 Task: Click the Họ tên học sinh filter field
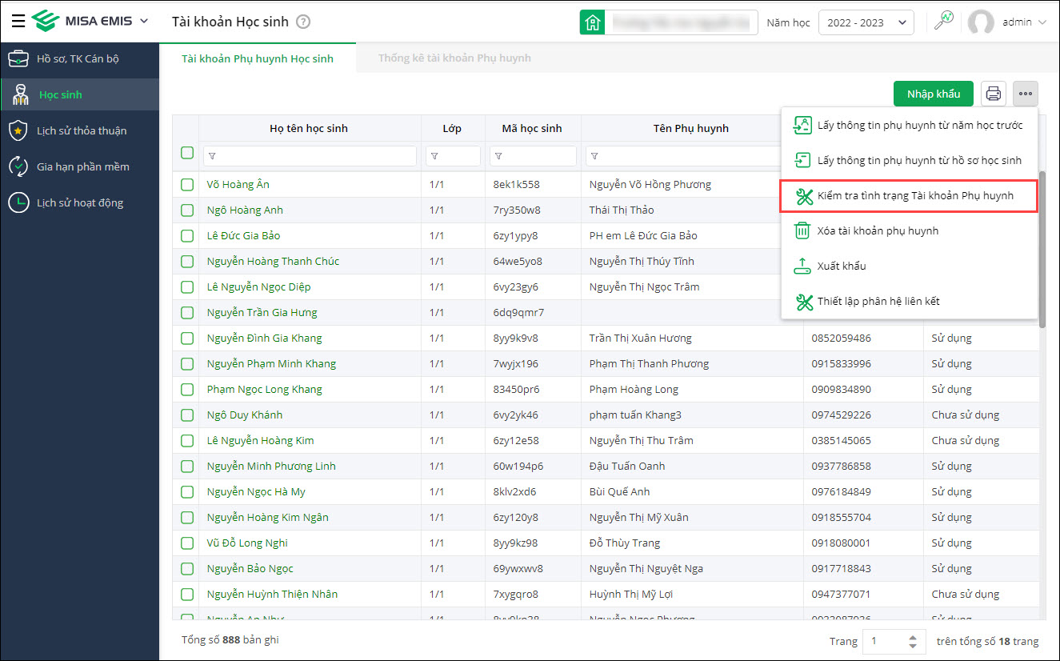click(x=310, y=156)
